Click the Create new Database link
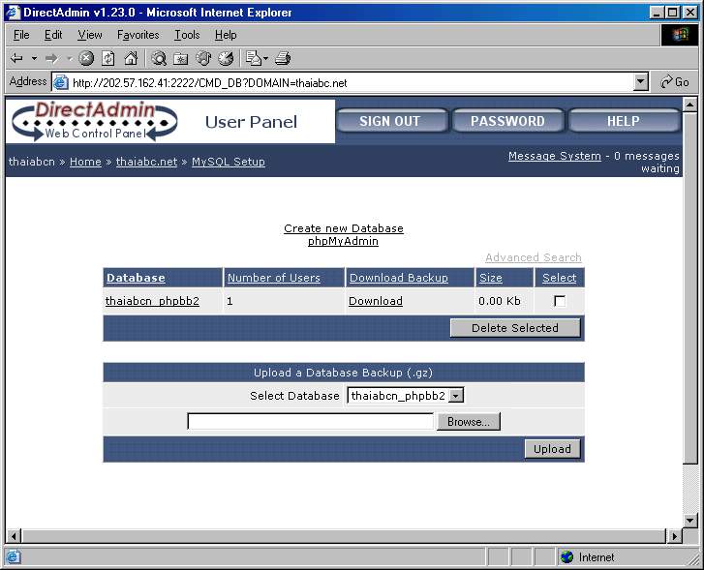Screen dimensions: 704x570 343,228
